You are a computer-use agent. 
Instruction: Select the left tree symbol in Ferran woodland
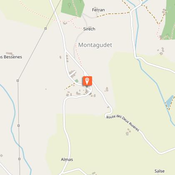coord(69,5)
